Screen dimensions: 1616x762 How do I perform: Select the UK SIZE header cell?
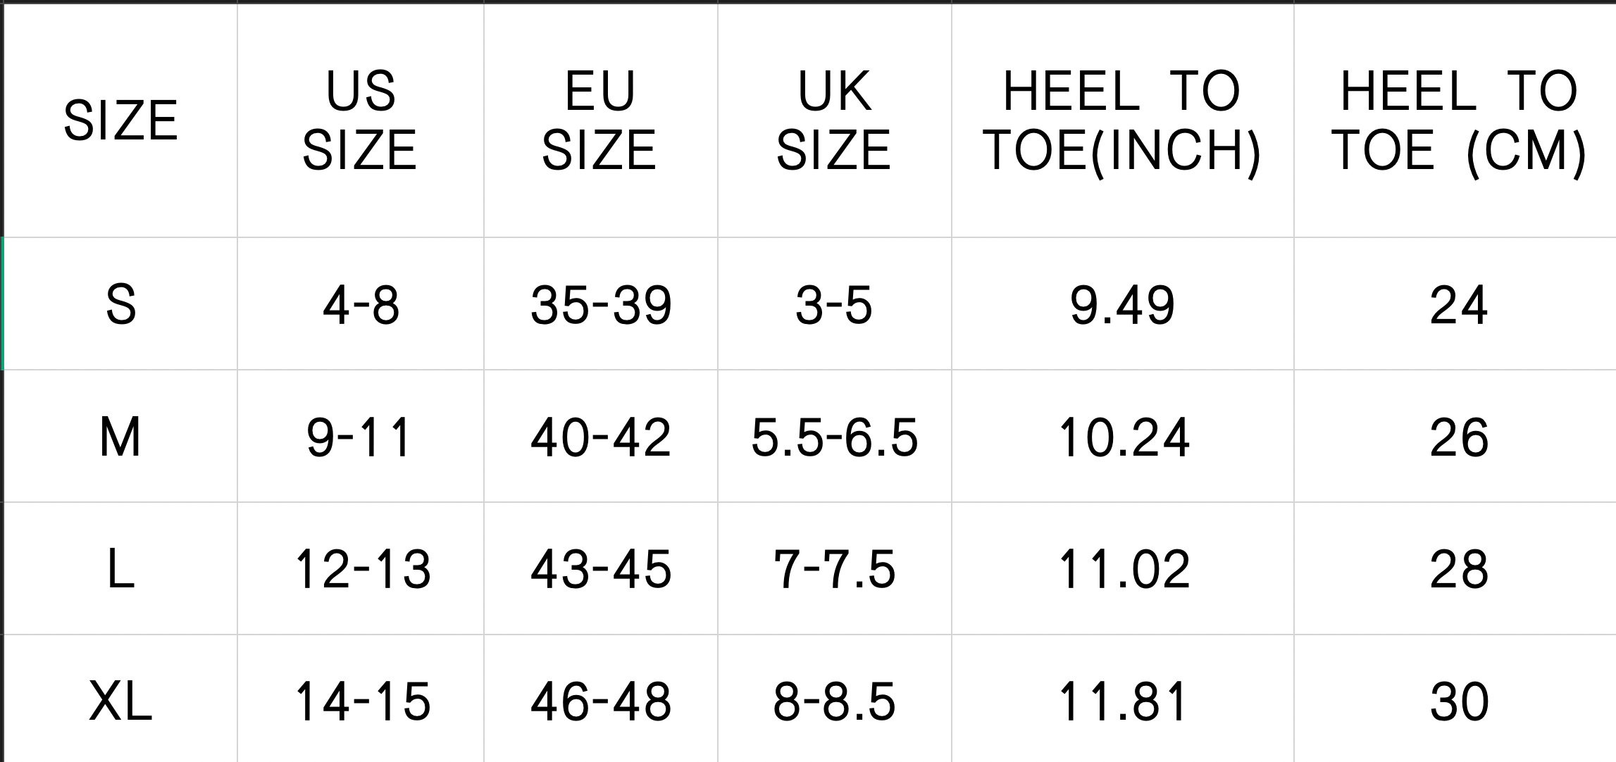tap(834, 120)
